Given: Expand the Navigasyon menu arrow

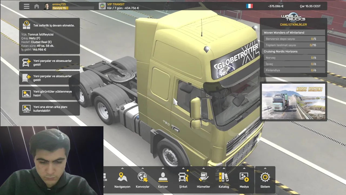Looking at the screenshot, I should [122, 168].
